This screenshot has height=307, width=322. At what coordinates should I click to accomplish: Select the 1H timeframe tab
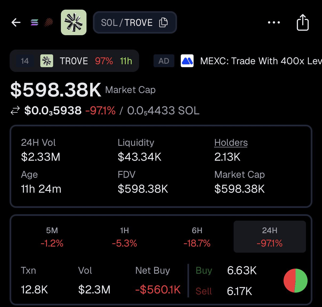tap(124, 237)
